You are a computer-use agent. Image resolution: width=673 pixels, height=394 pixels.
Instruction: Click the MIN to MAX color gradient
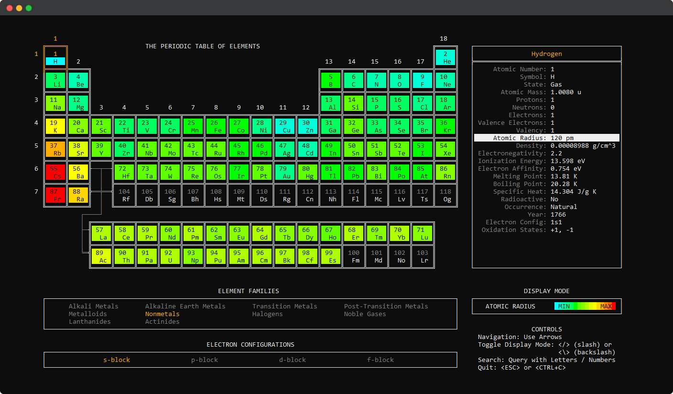[585, 306]
